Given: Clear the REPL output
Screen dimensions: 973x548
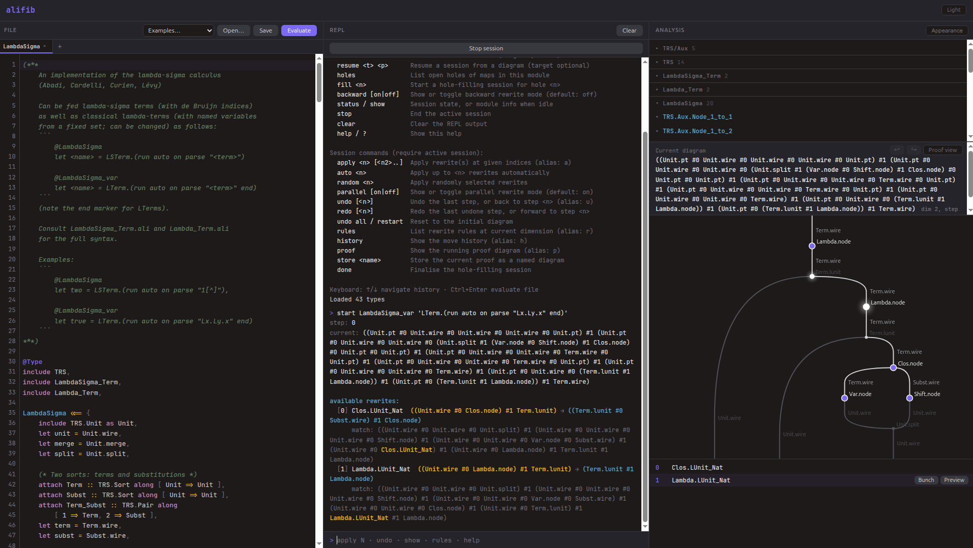Looking at the screenshot, I should [x=629, y=31].
